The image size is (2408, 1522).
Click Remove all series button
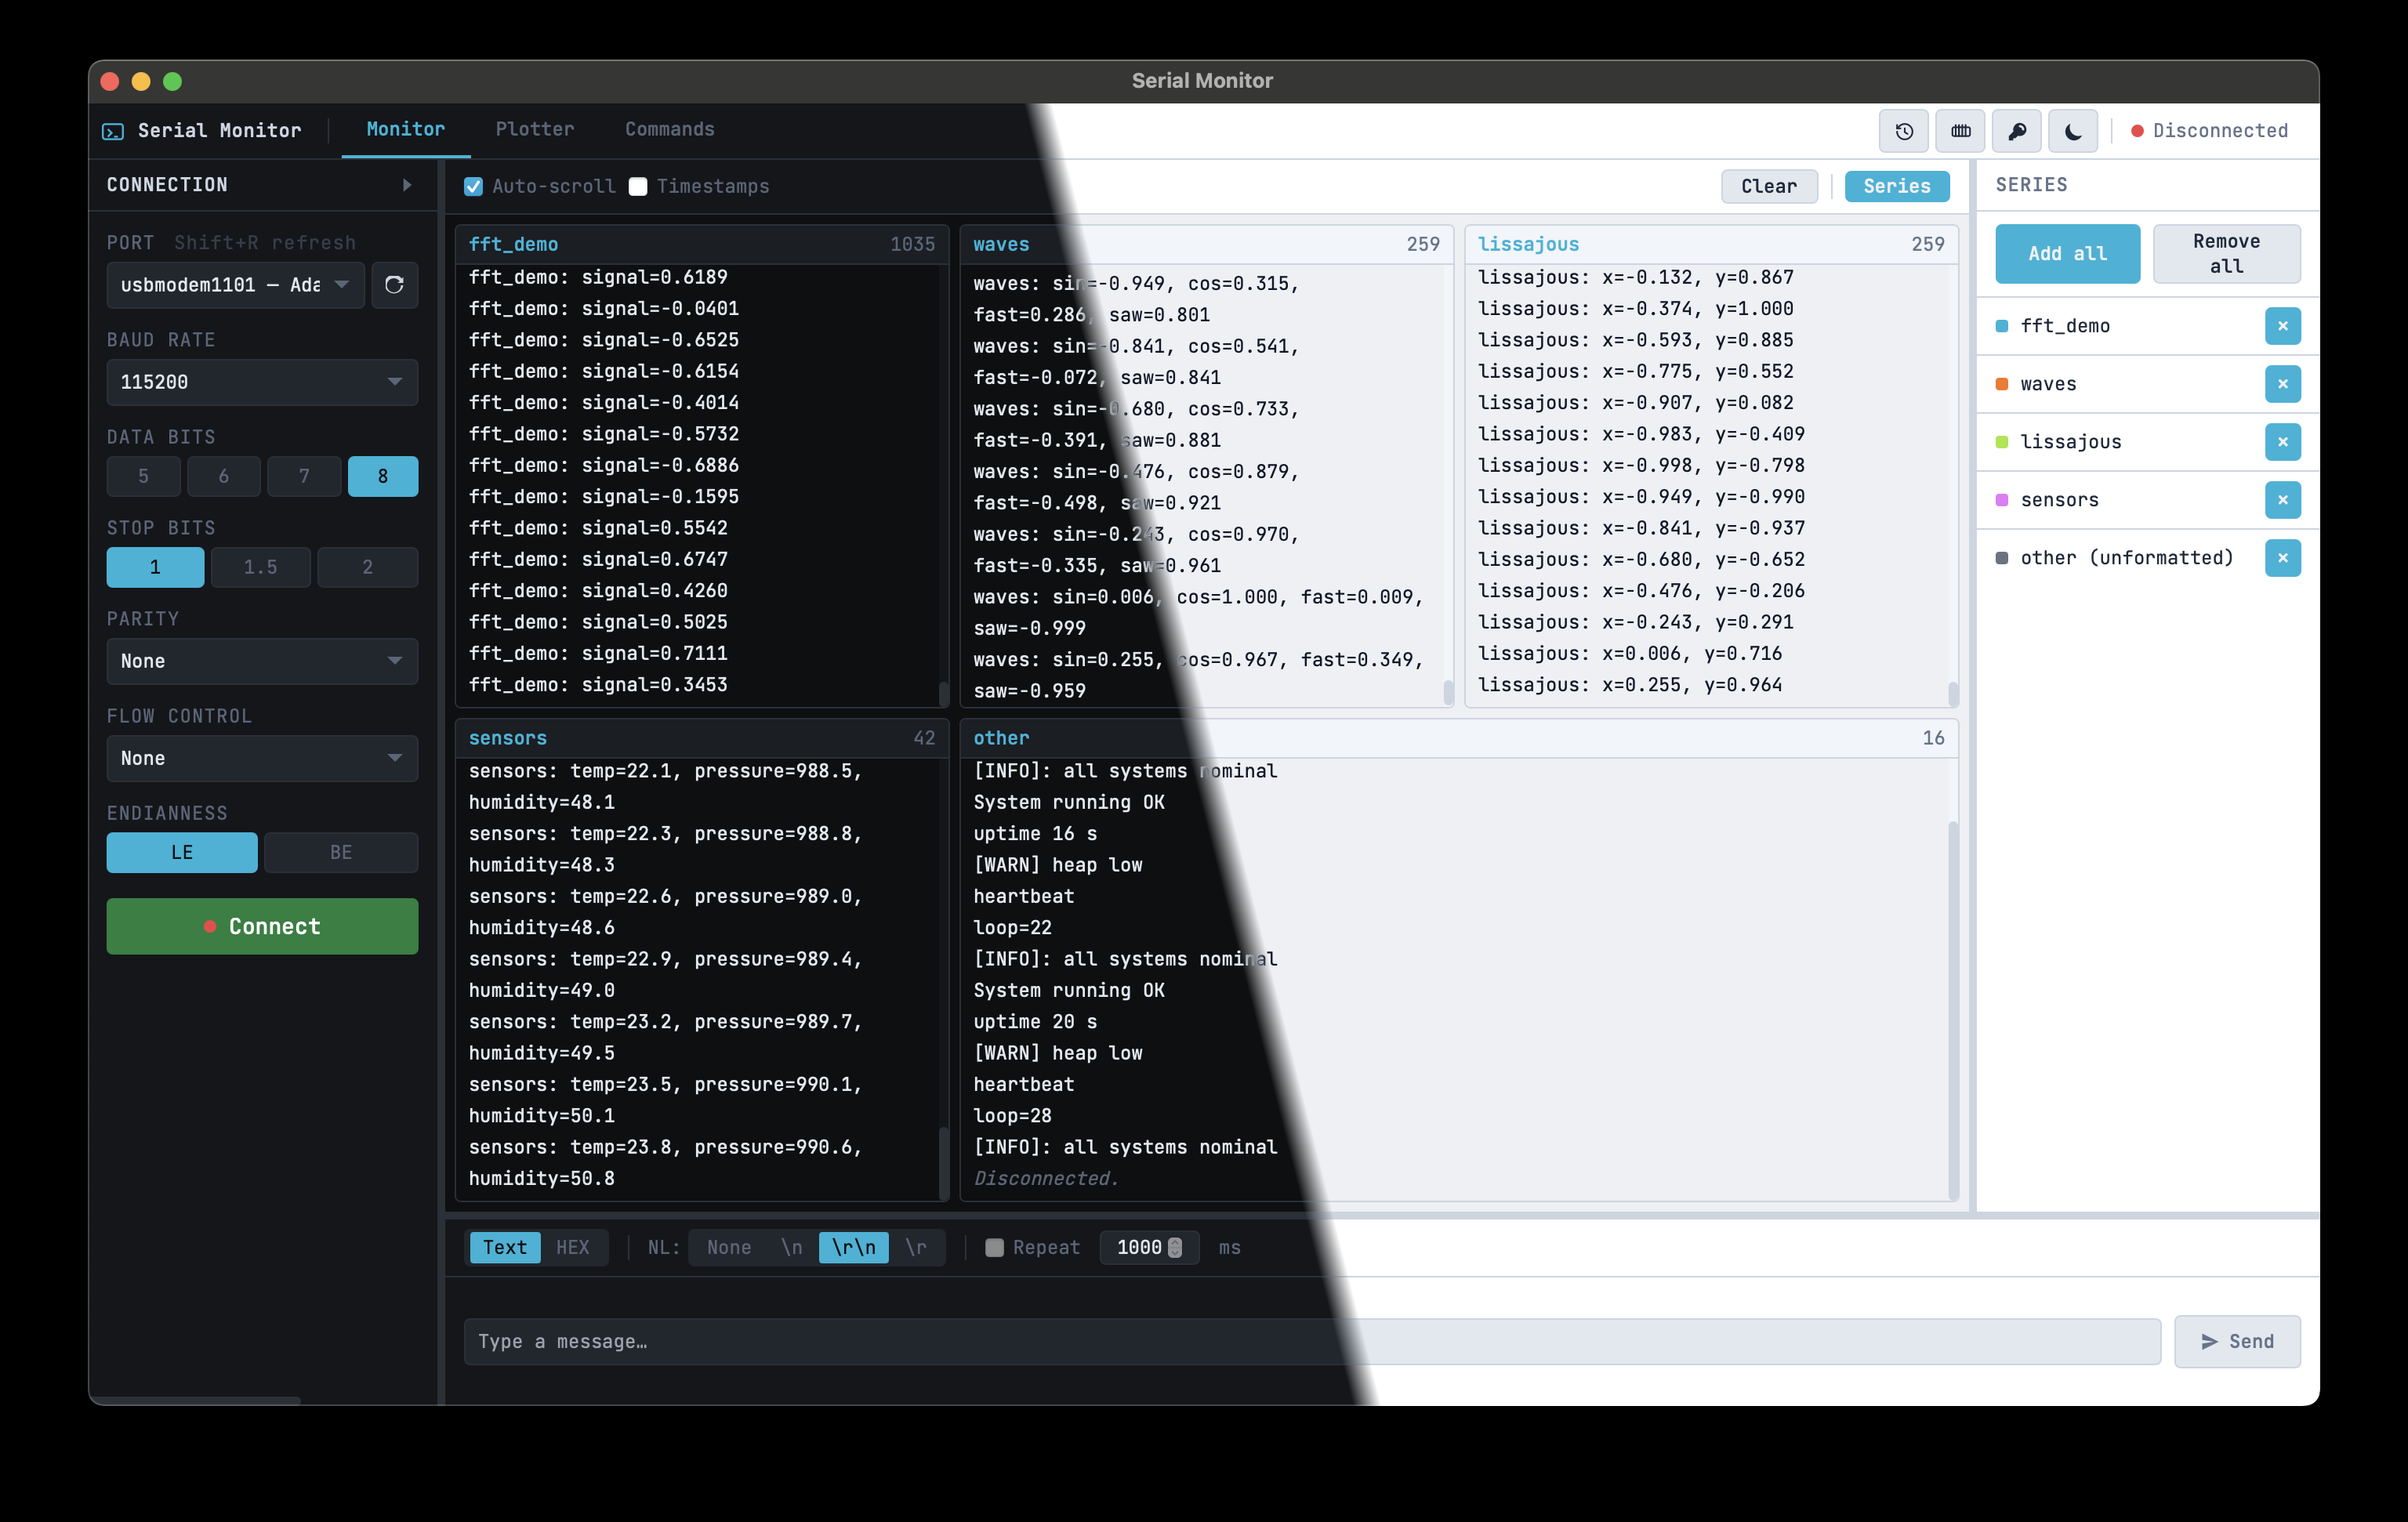pyautogui.click(x=2226, y=254)
